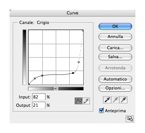
Task: Select the filled curve point at 82%
Action: pos(73,73)
